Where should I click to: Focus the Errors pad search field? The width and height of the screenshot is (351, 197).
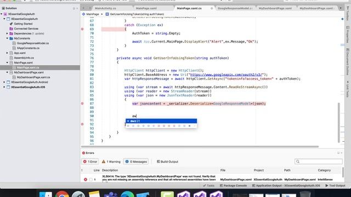[x=319, y=161]
